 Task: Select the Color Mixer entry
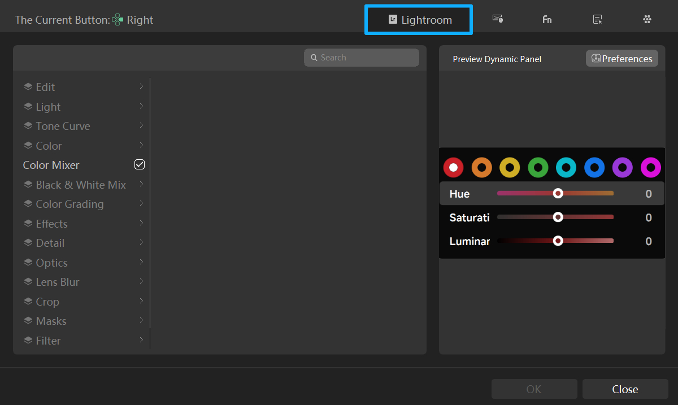point(84,165)
